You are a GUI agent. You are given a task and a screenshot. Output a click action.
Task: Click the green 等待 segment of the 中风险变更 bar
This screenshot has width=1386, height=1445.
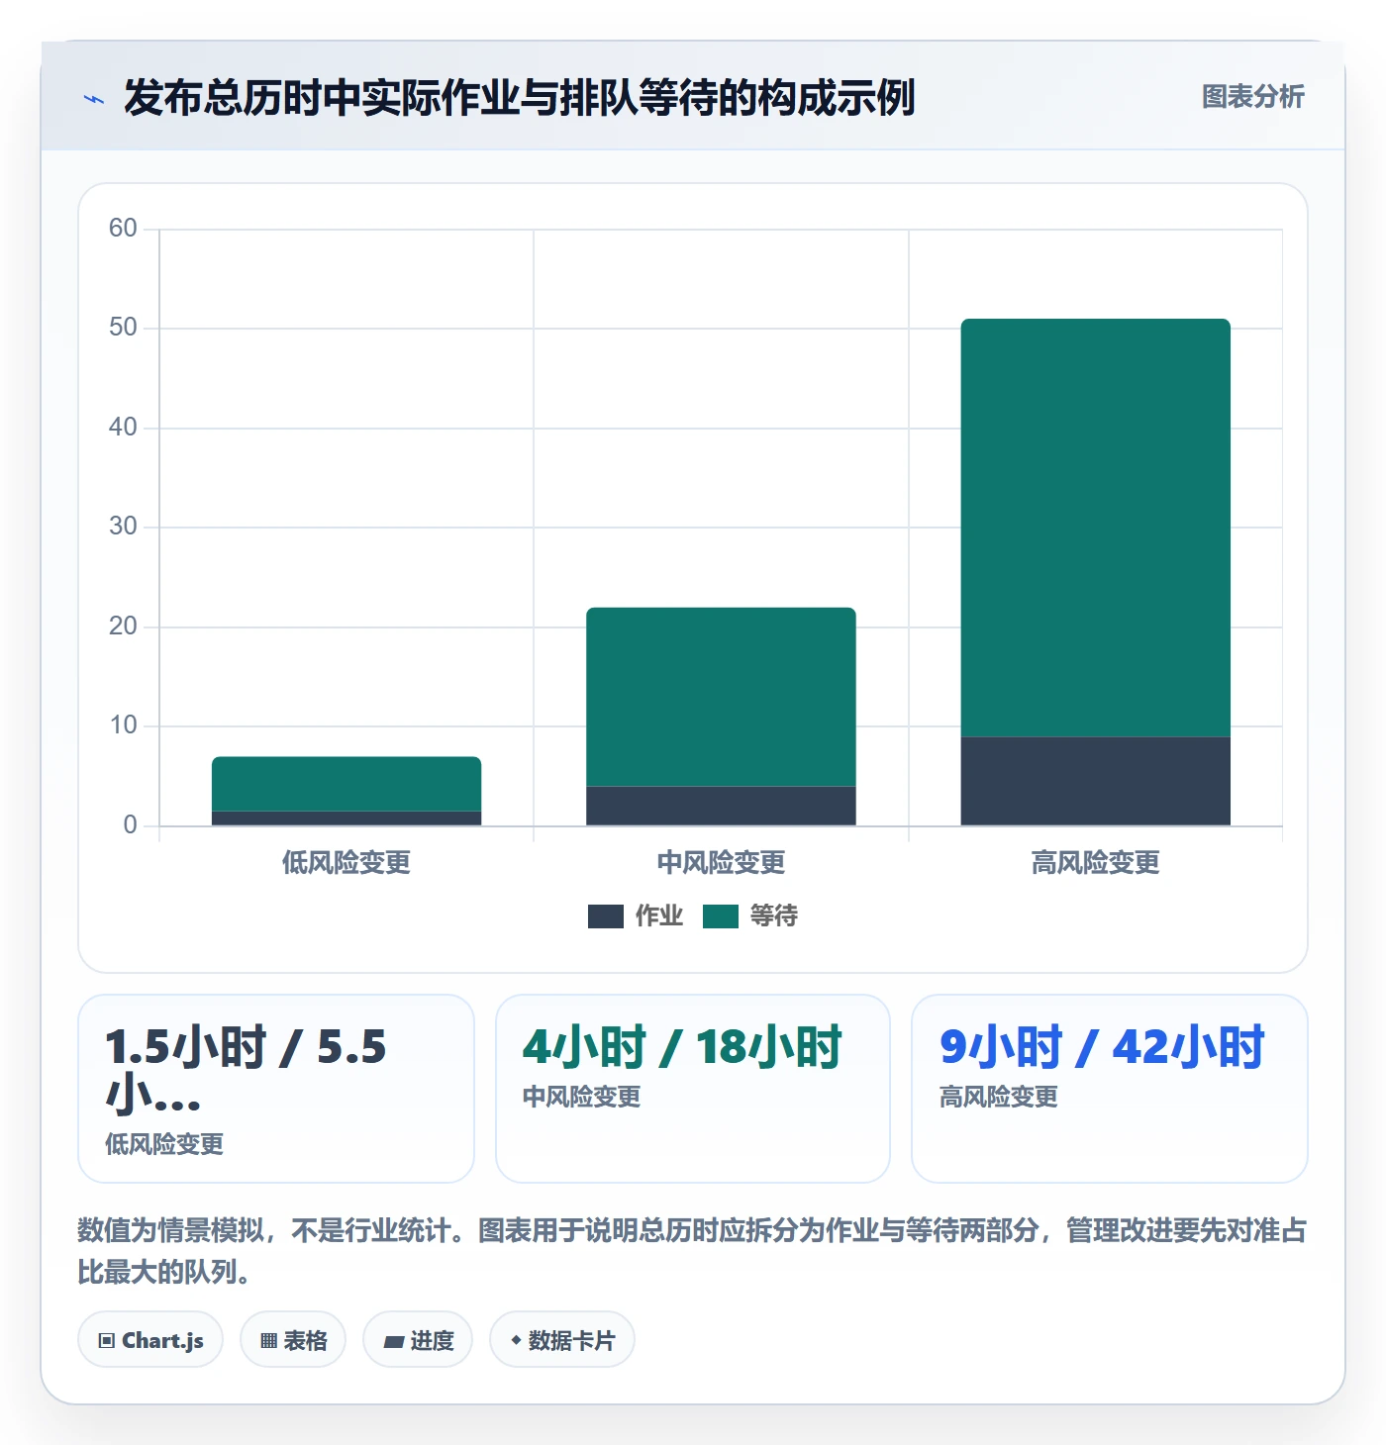(721, 697)
